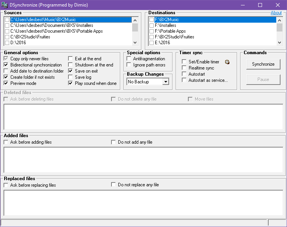Uncheck Create folder if not exists
Viewport: 287px width, 227px height.
point(6,77)
